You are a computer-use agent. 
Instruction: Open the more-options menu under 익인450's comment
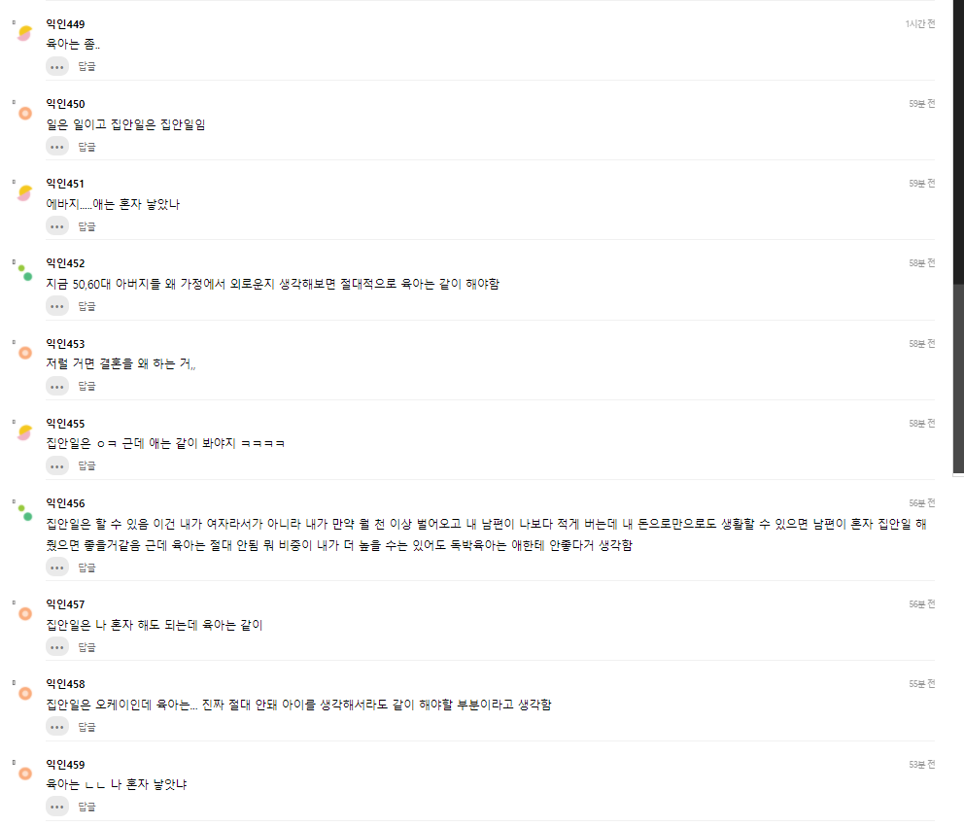pyautogui.click(x=57, y=147)
